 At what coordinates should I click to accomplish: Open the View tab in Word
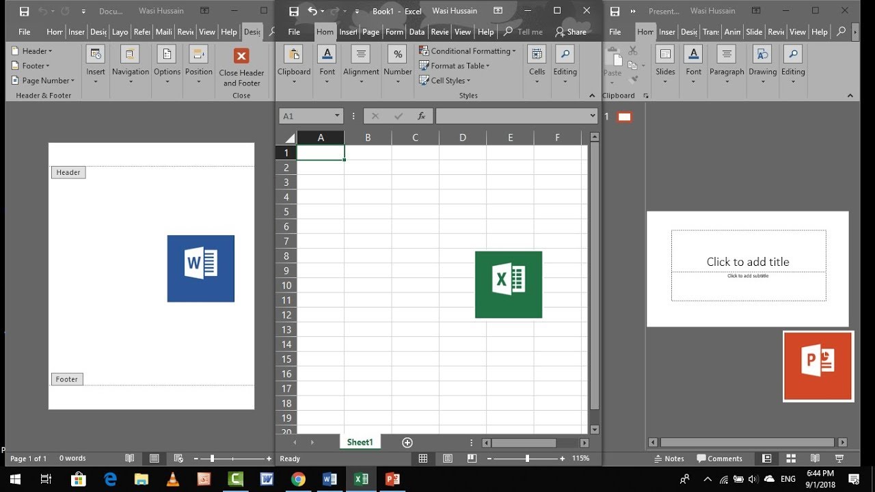(207, 32)
